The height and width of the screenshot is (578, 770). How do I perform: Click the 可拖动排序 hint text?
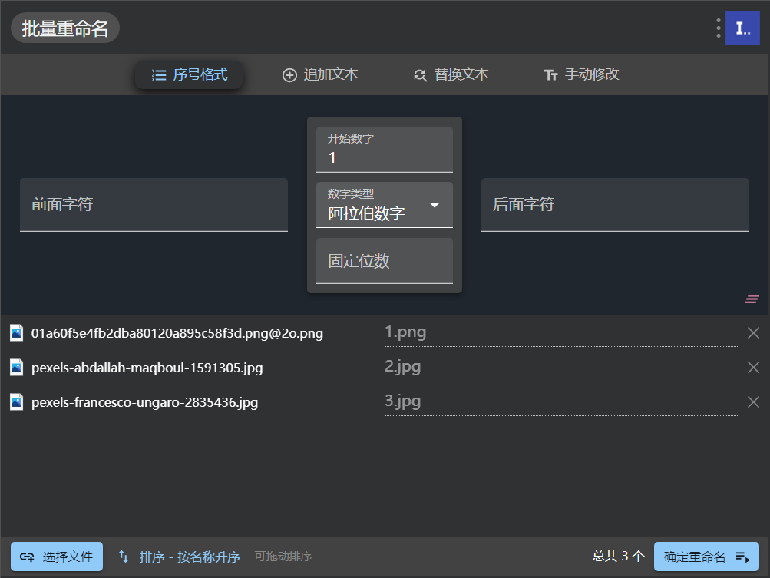coord(283,557)
